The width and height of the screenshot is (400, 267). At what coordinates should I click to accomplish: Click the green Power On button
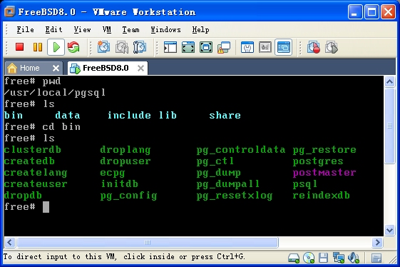(56, 47)
